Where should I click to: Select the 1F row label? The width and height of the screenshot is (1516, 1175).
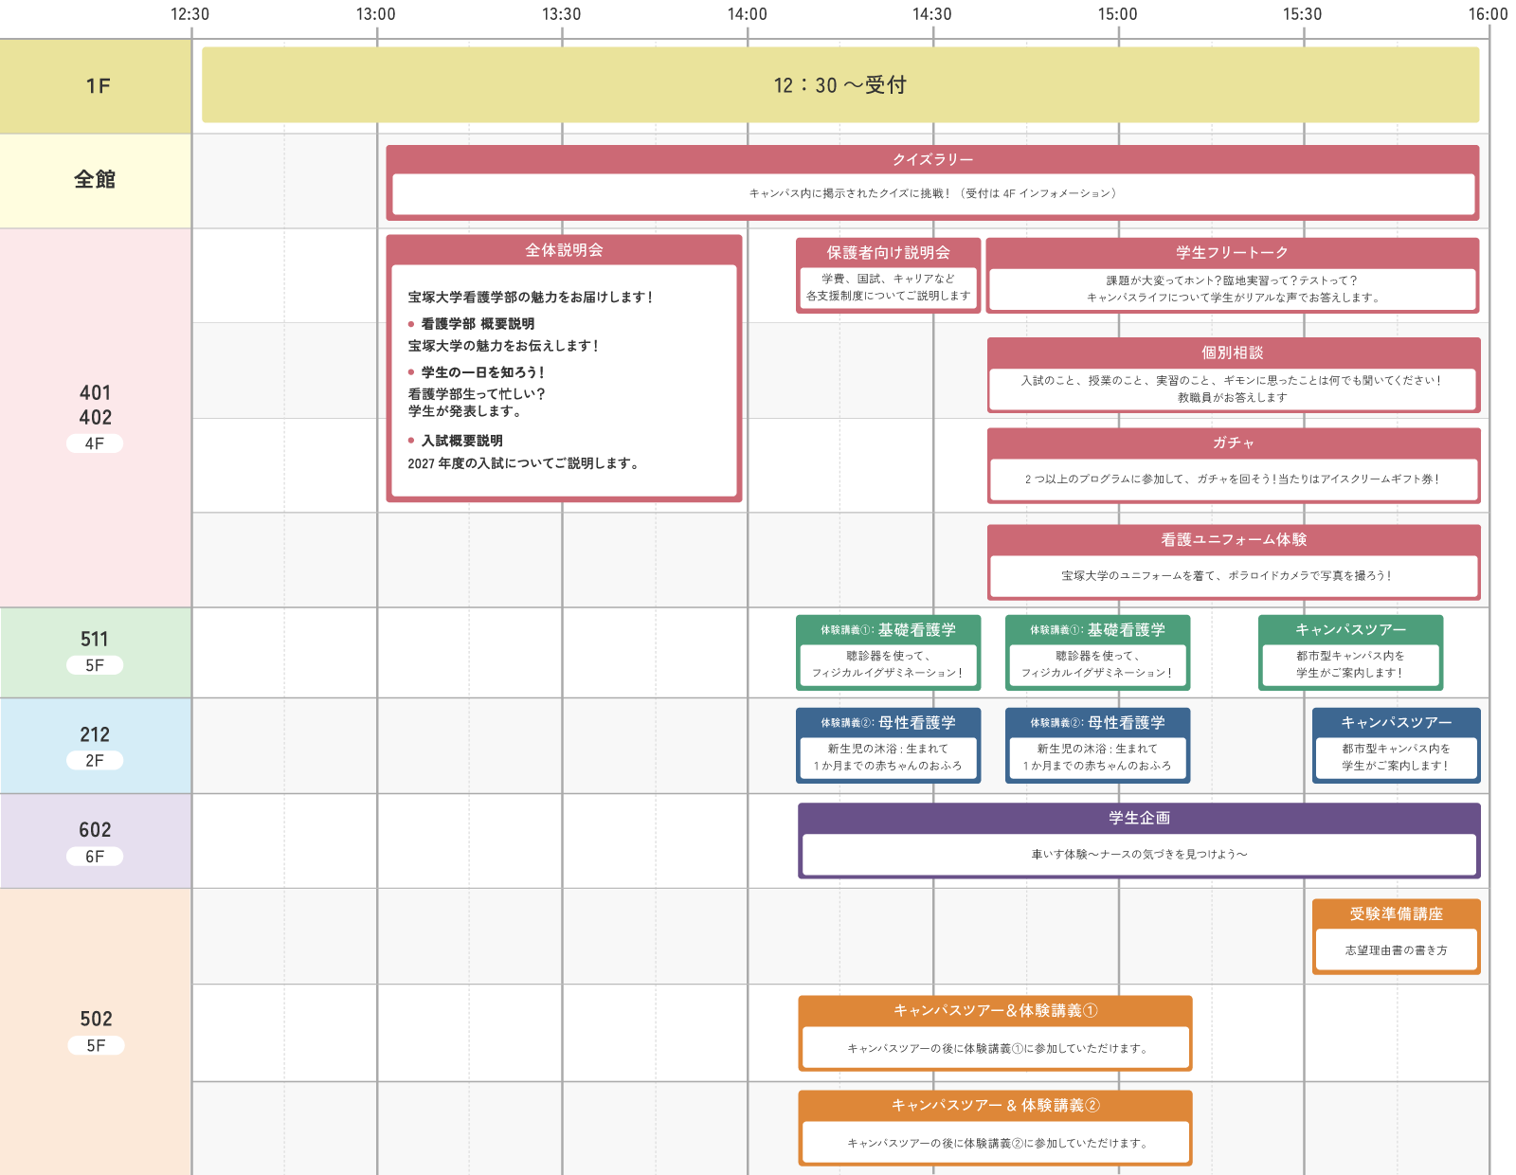point(98,86)
